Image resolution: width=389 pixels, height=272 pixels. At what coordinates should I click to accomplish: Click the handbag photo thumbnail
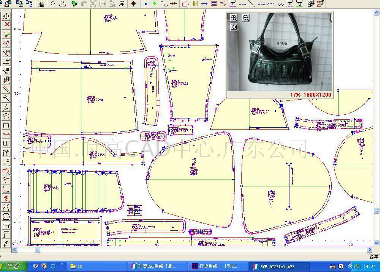tap(280, 52)
